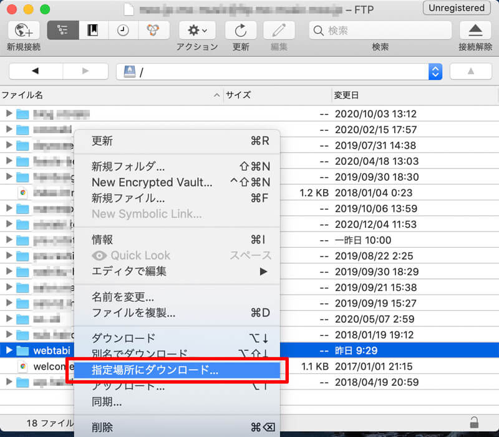The image size is (499, 437).
Task: Click the Unregistered button
Action: click(x=456, y=8)
